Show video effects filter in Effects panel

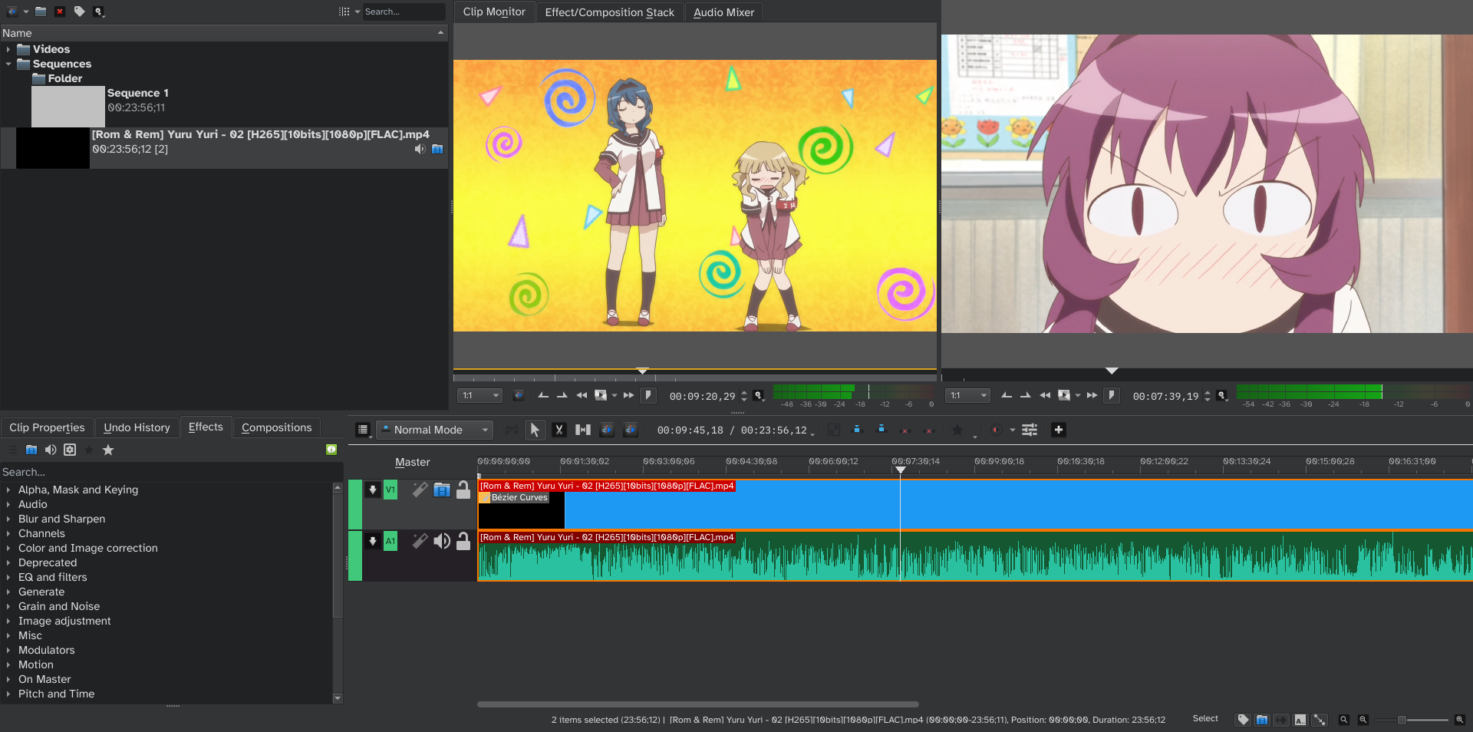31,450
